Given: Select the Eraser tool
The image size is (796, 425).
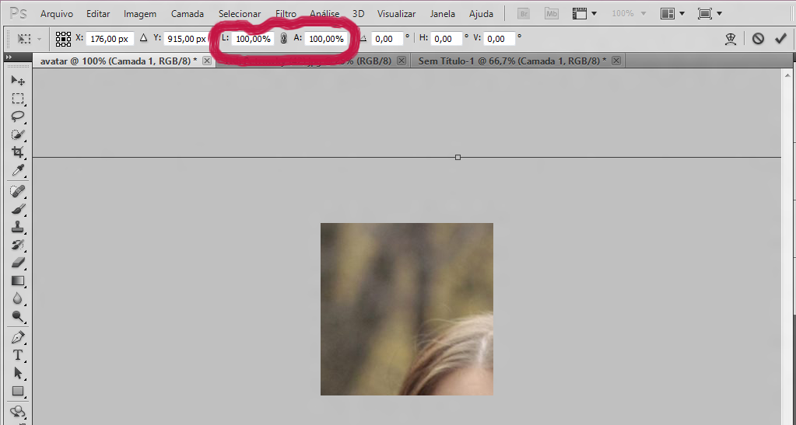Looking at the screenshot, I should 18,263.
